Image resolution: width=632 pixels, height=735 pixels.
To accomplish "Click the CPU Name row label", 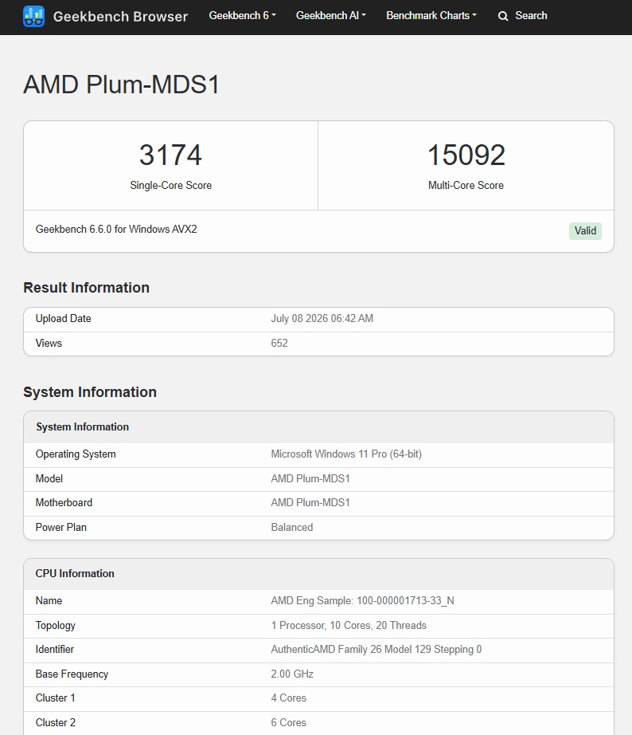I will coord(49,600).
